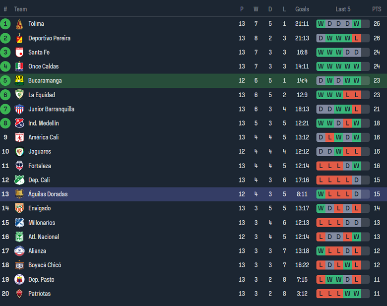This screenshot has height=306, width=387.
Task: Click the Once Caldas crest icon
Action: point(19,66)
